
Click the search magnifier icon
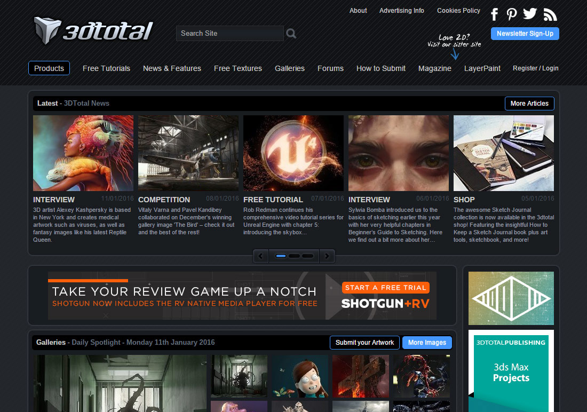[x=291, y=34]
